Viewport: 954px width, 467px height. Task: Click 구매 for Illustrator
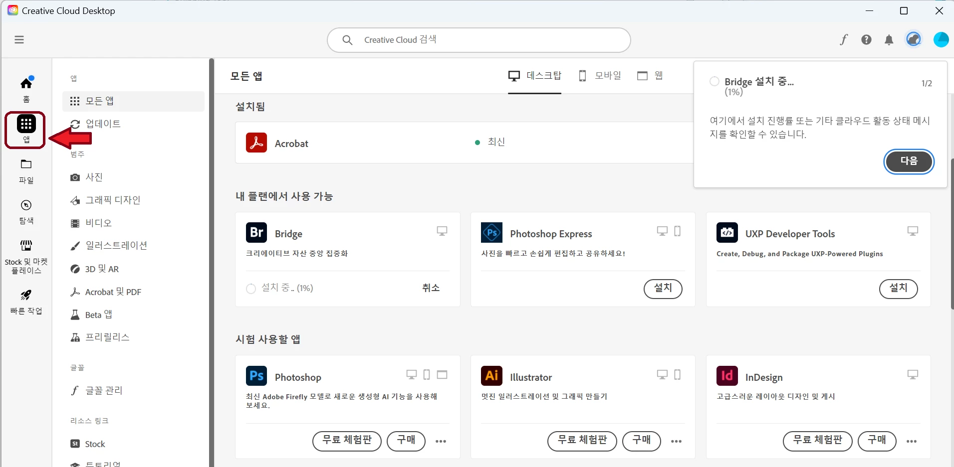(x=642, y=441)
